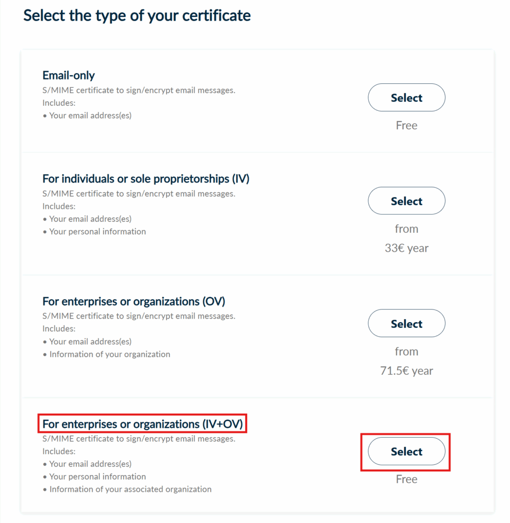Image resolution: width=510 pixels, height=523 pixels.
Task: Click "Your email address(es)" under Email-only
Action: (x=90, y=115)
